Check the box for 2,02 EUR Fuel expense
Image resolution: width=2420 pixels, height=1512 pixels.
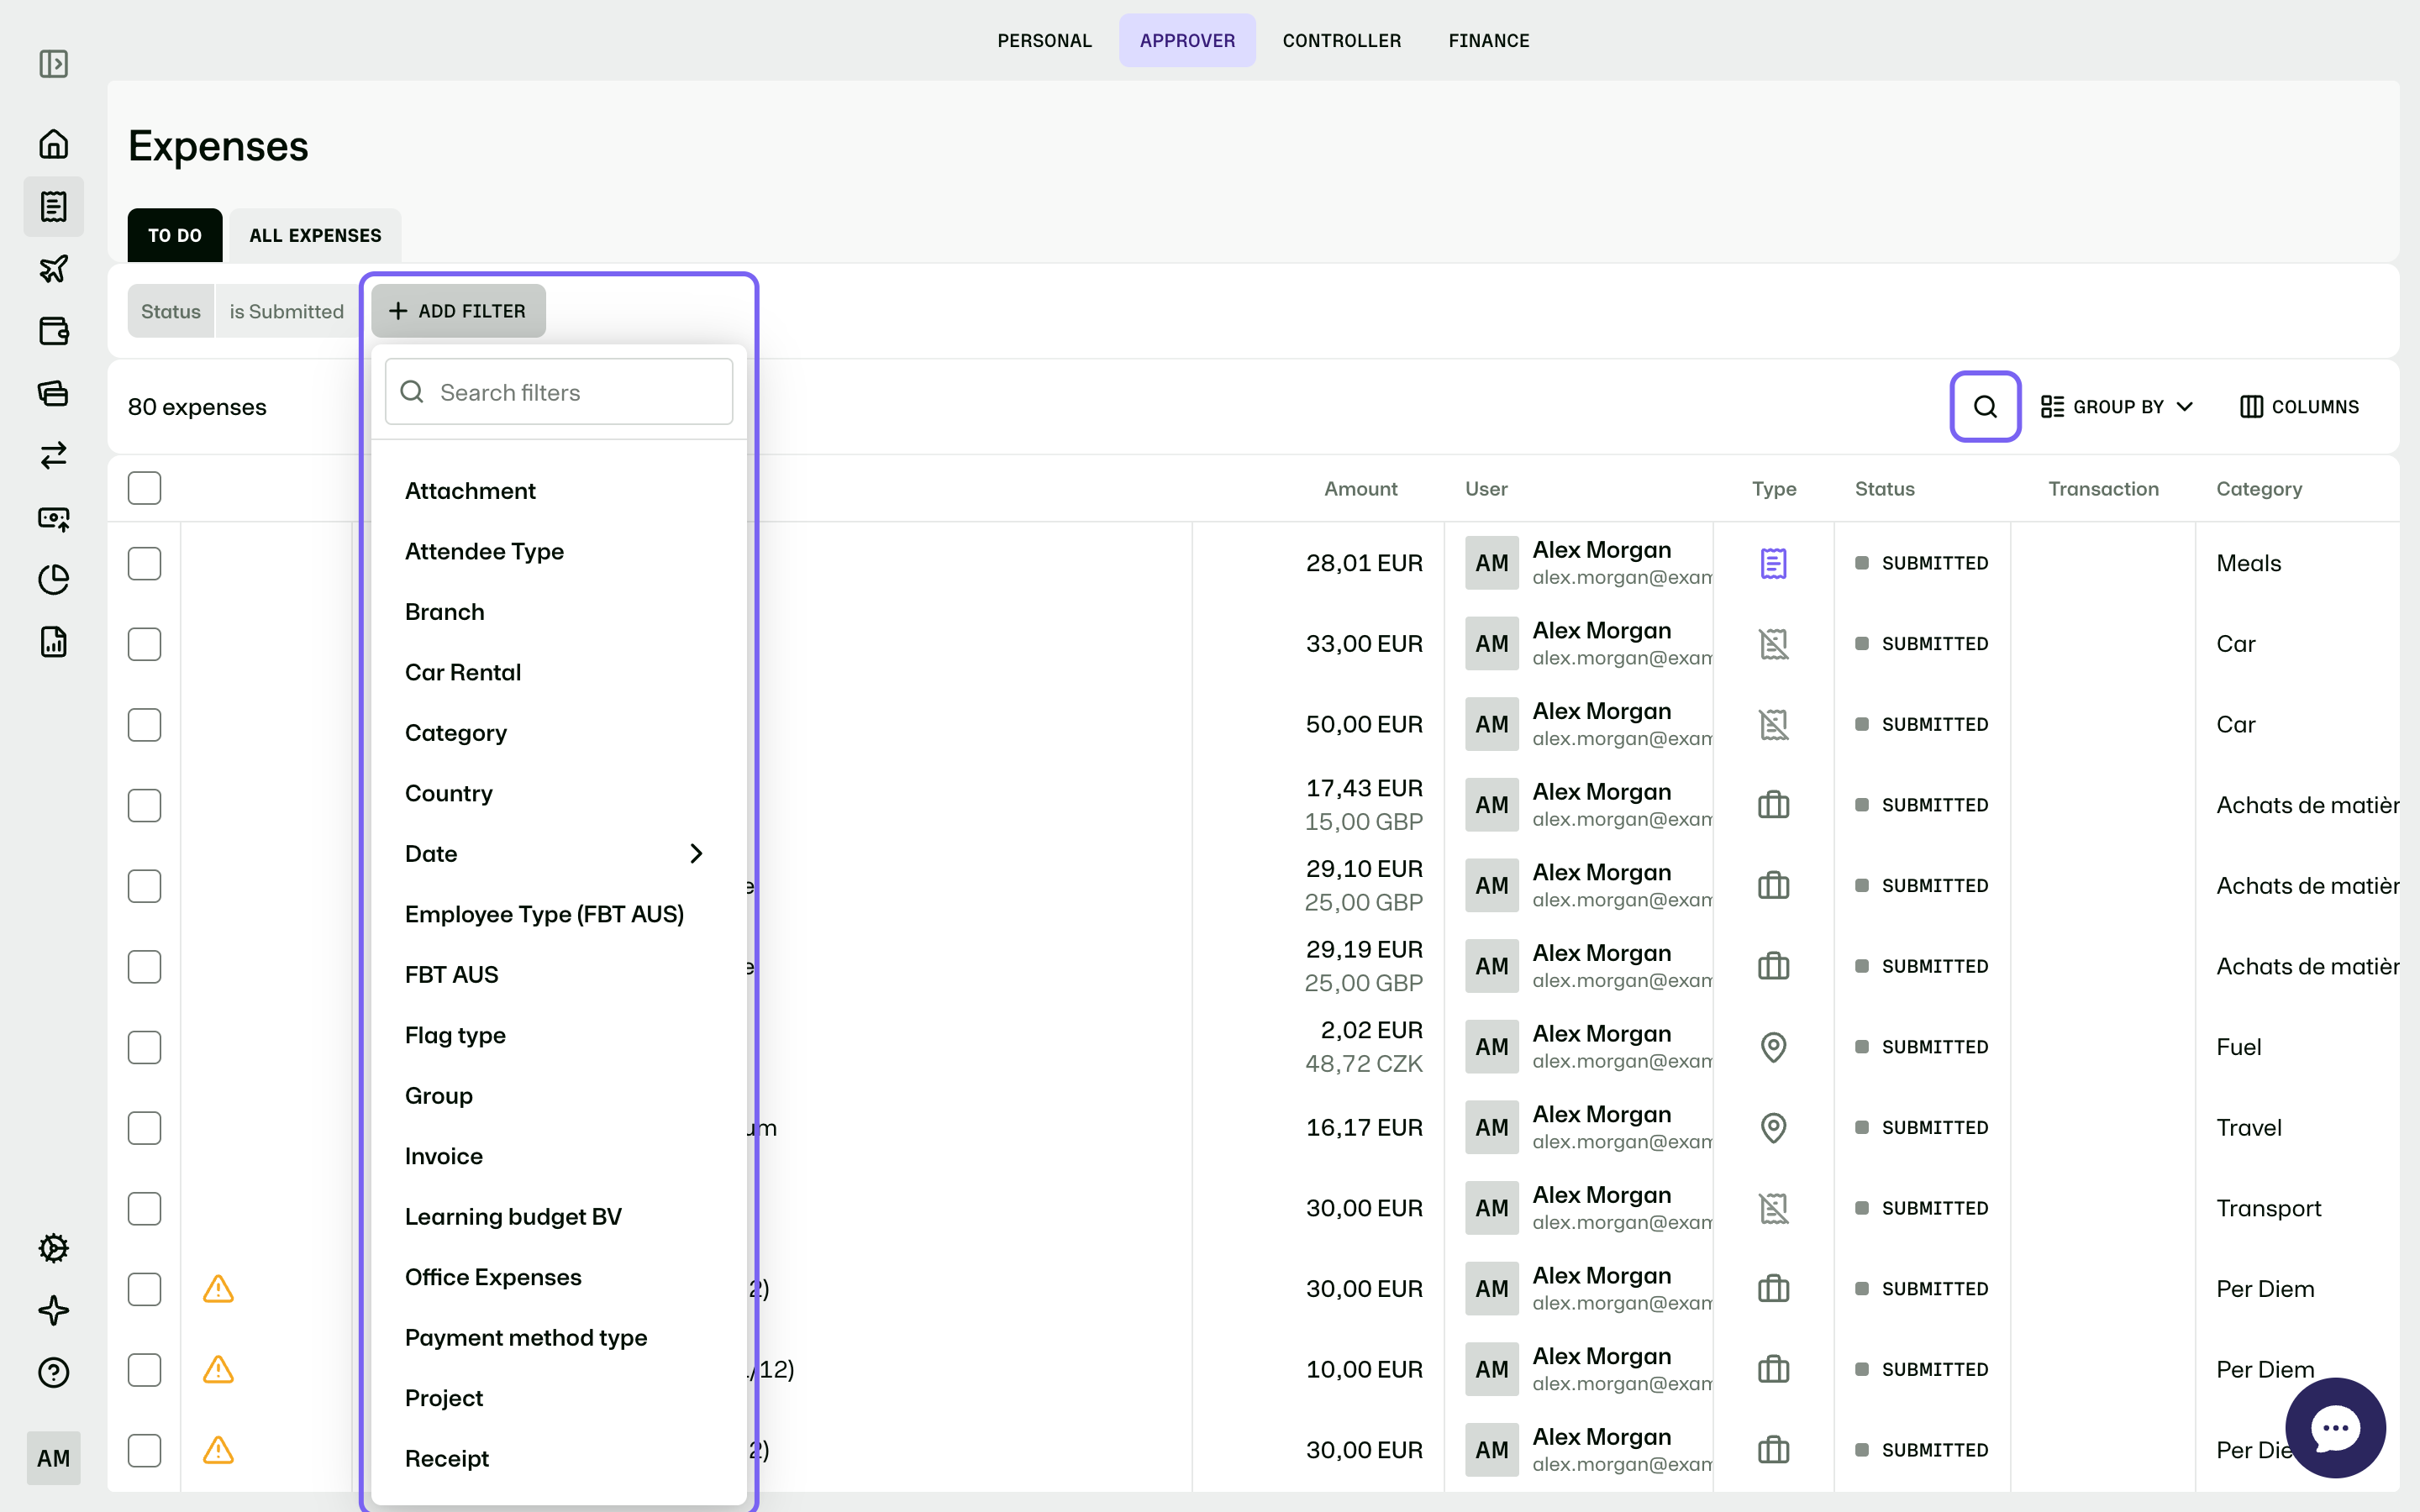pyautogui.click(x=144, y=1047)
